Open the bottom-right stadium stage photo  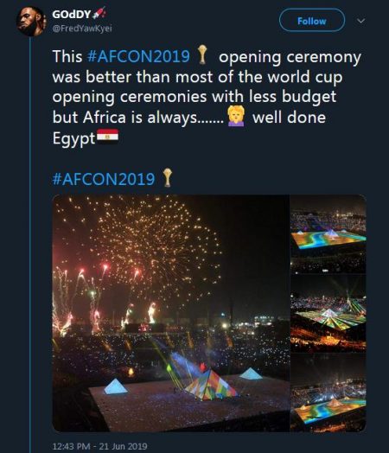click(x=328, y=392)
